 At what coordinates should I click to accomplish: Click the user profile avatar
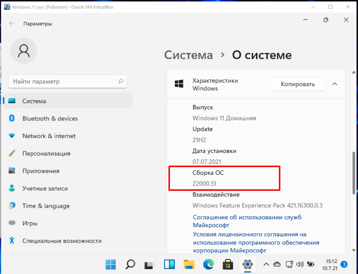pyautogui.click(x=24, y=50)
